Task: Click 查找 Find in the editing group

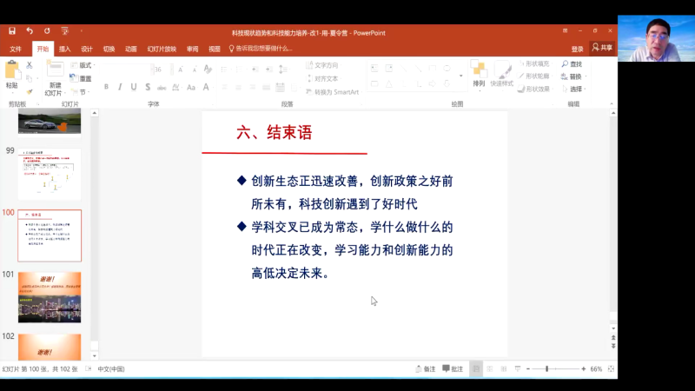Action: click(572, 64)
